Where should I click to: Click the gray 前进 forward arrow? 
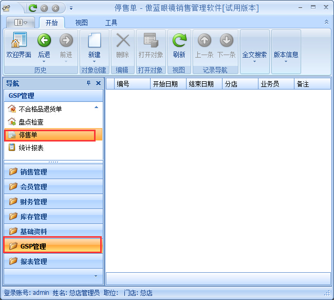(66, 40)
